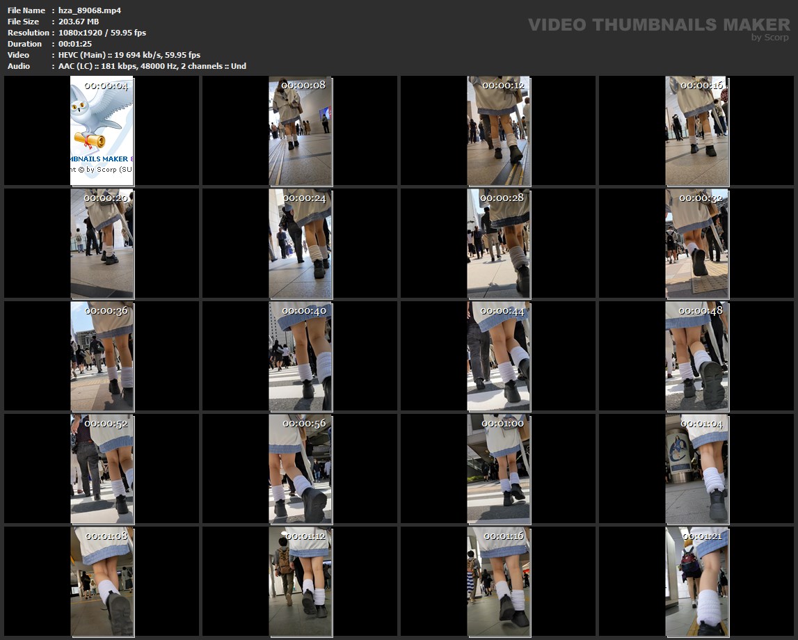Click the file name hza_89068.mp4
The width and height of the screenshot is (798, 640).
point(90,10)
